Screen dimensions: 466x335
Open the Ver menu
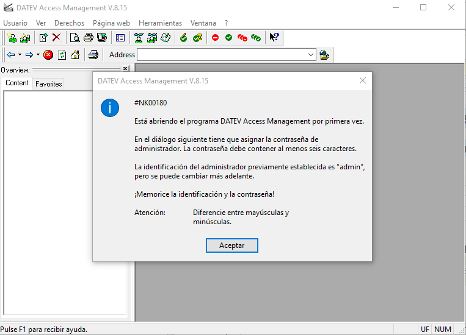coord(41,23)
